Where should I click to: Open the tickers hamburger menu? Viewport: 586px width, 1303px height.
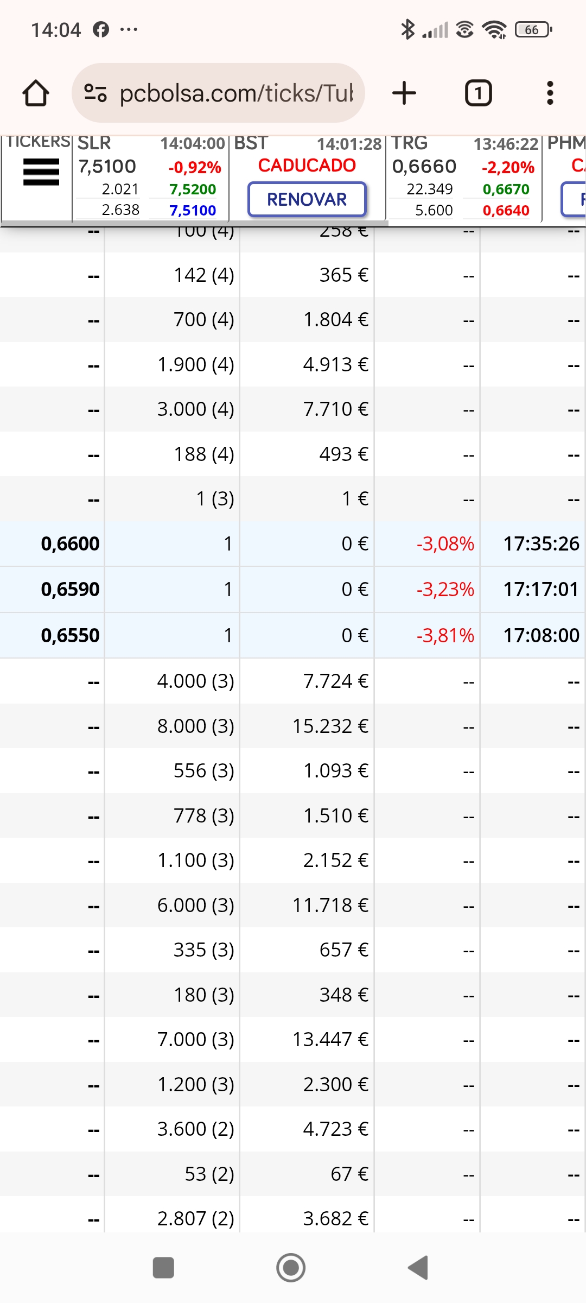coord(41,172)
